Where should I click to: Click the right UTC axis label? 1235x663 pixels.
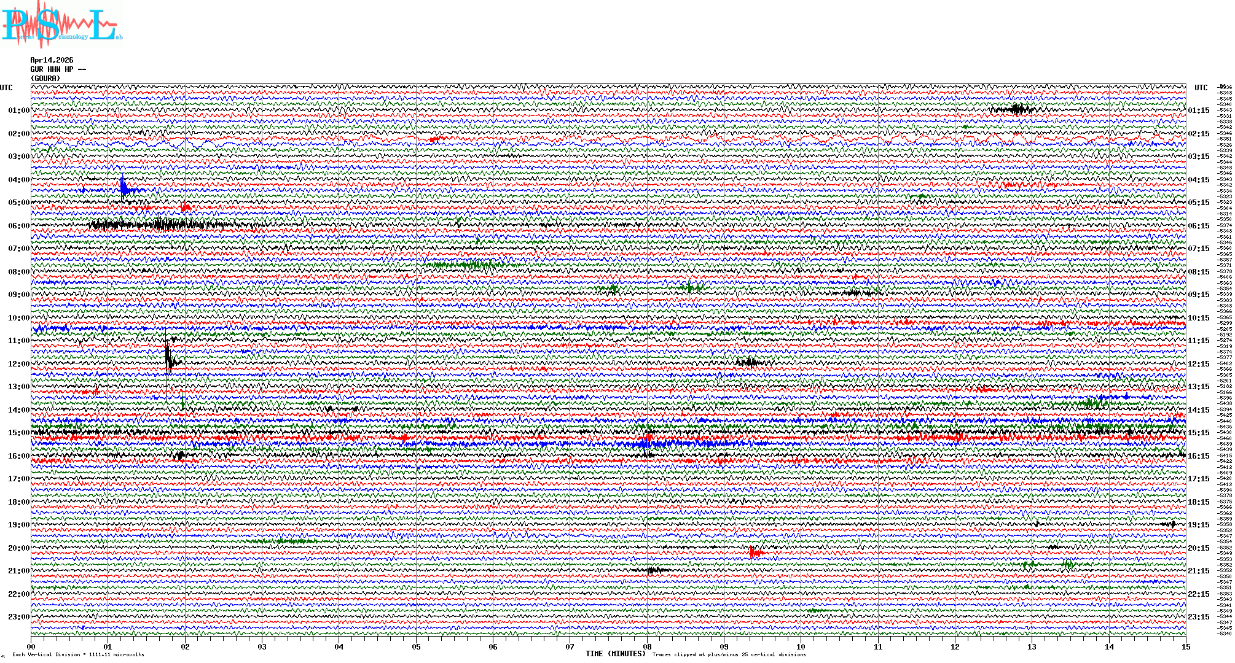pyautogui.click(x=1201, y=88)
